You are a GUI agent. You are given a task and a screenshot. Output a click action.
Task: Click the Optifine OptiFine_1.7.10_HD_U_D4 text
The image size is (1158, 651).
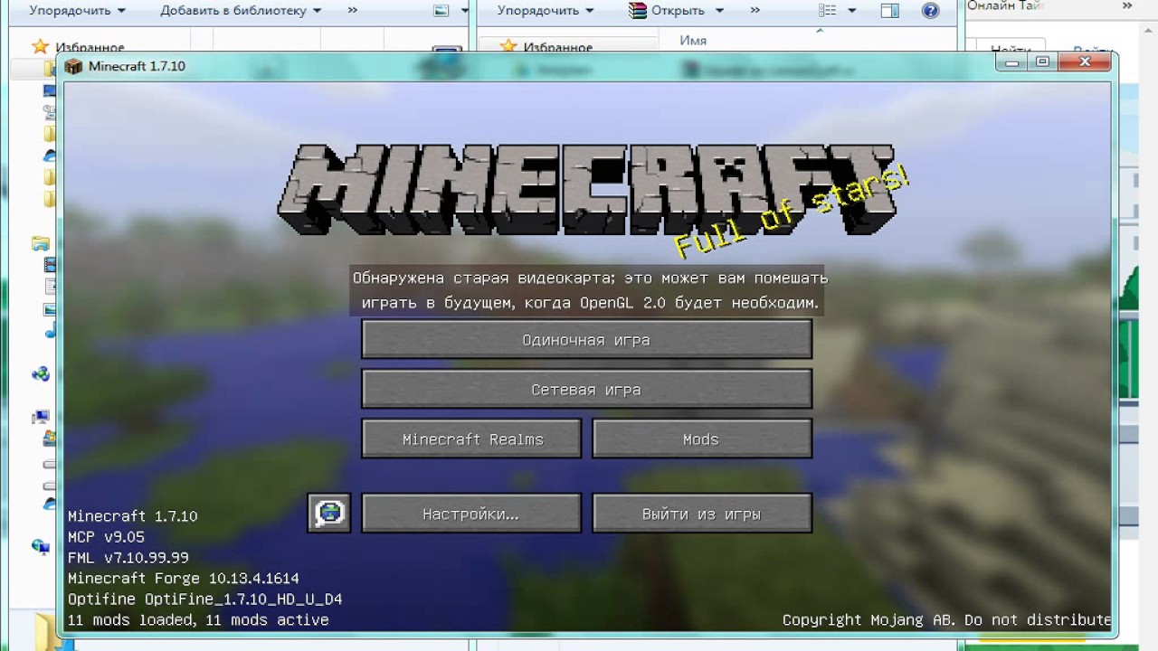[x=205, y=599]
